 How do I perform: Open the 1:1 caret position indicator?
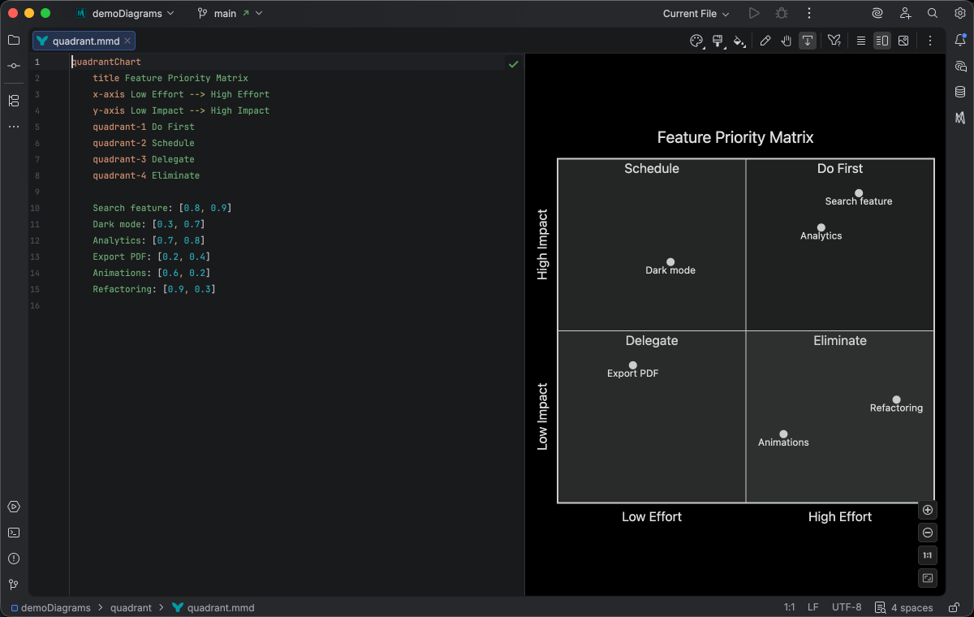coord(789,607)
